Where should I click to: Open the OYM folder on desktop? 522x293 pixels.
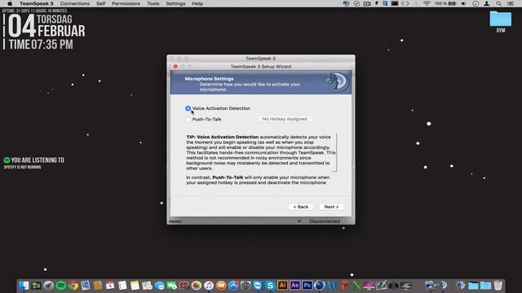(x=500, y=22)
